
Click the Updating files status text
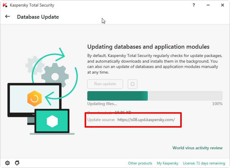(x=102, y=104)
